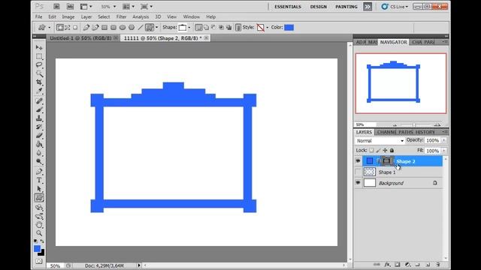481x270 pixels.
Task: Choose the Line tool in the options bar
Action: pyautogui.click(x=141, y=28)
